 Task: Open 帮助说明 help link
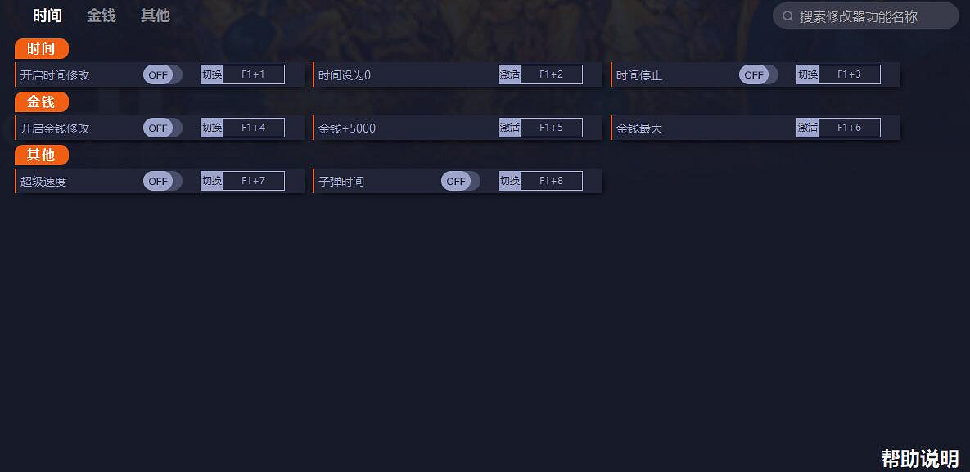coord(919,458)
